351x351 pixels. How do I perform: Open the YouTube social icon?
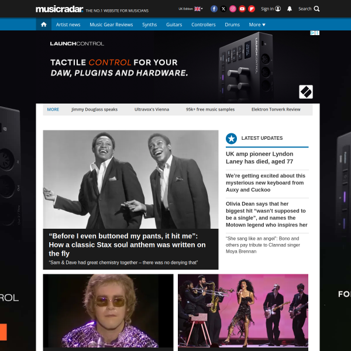click(242, 9)
